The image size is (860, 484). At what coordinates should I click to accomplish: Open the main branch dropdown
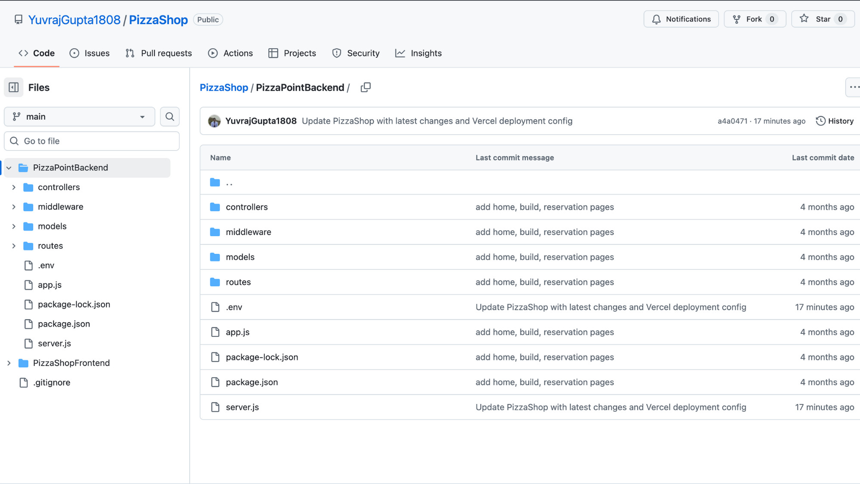[x=80, y=117]
